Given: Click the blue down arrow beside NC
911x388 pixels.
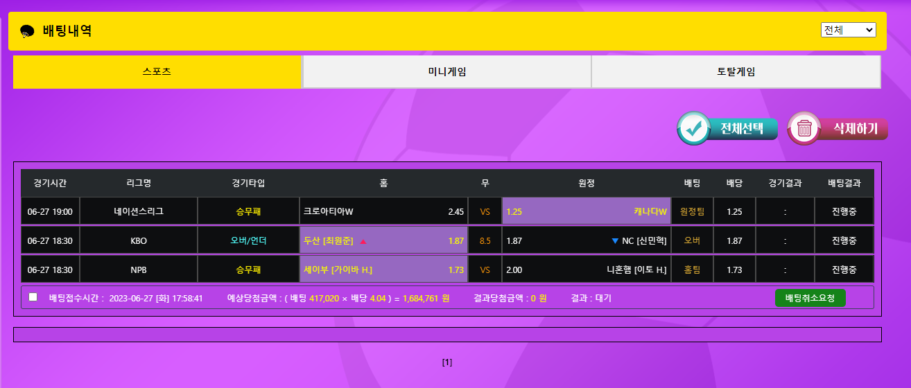Looking at the screenshot, I should [614, 241].
